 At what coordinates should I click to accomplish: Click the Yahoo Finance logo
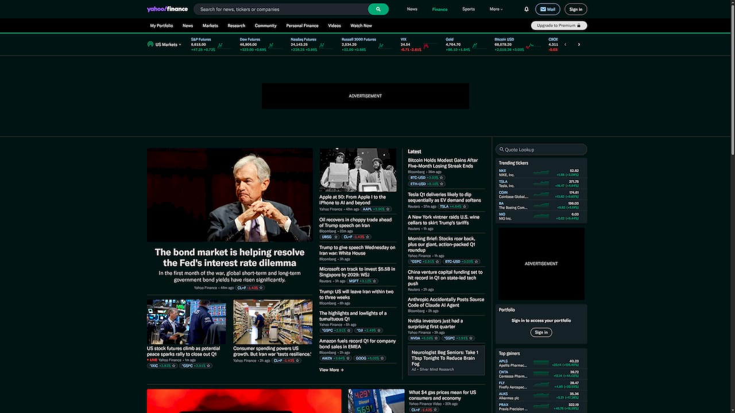pyautogui.click(x=167, y=9)
